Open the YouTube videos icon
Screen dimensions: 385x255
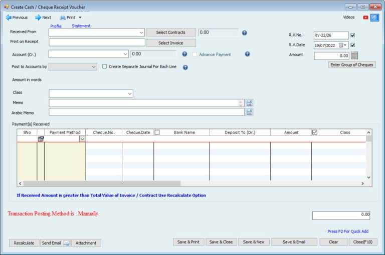click(365, 17)
